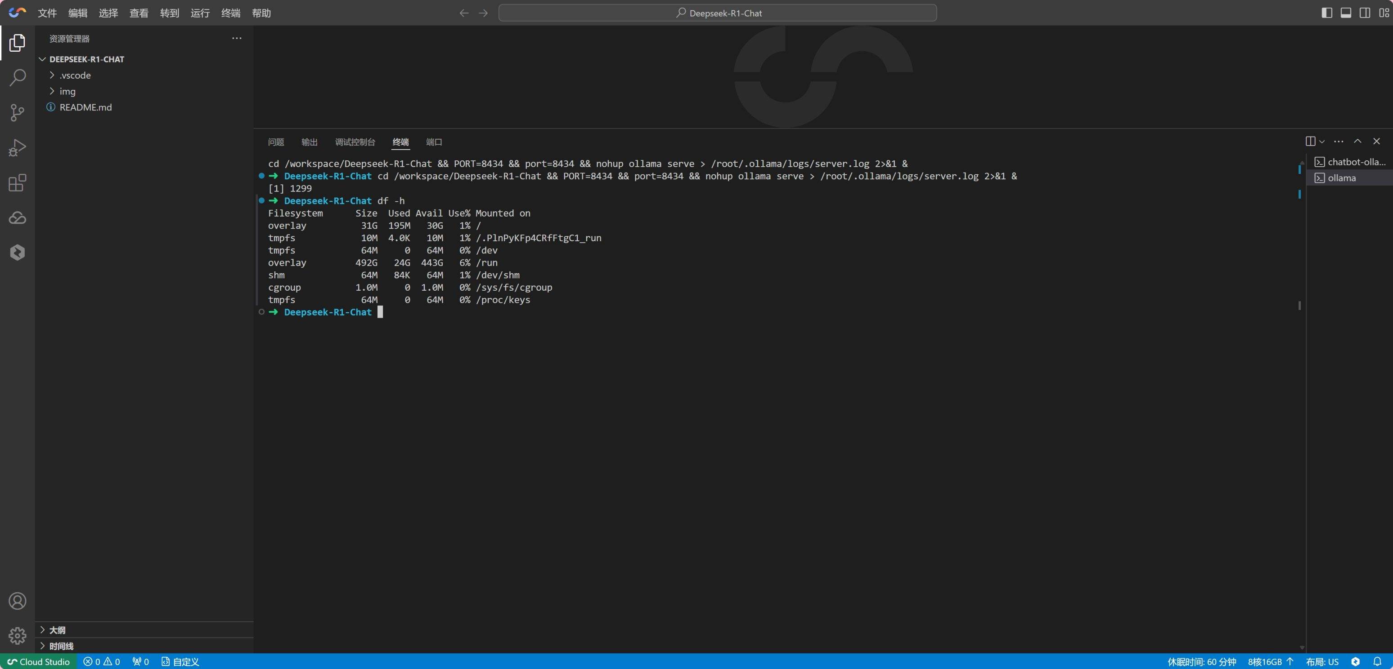Open the 终端 menu in menu bar
The width and height of the screenshot is (1393, 669).
point(230,13)
